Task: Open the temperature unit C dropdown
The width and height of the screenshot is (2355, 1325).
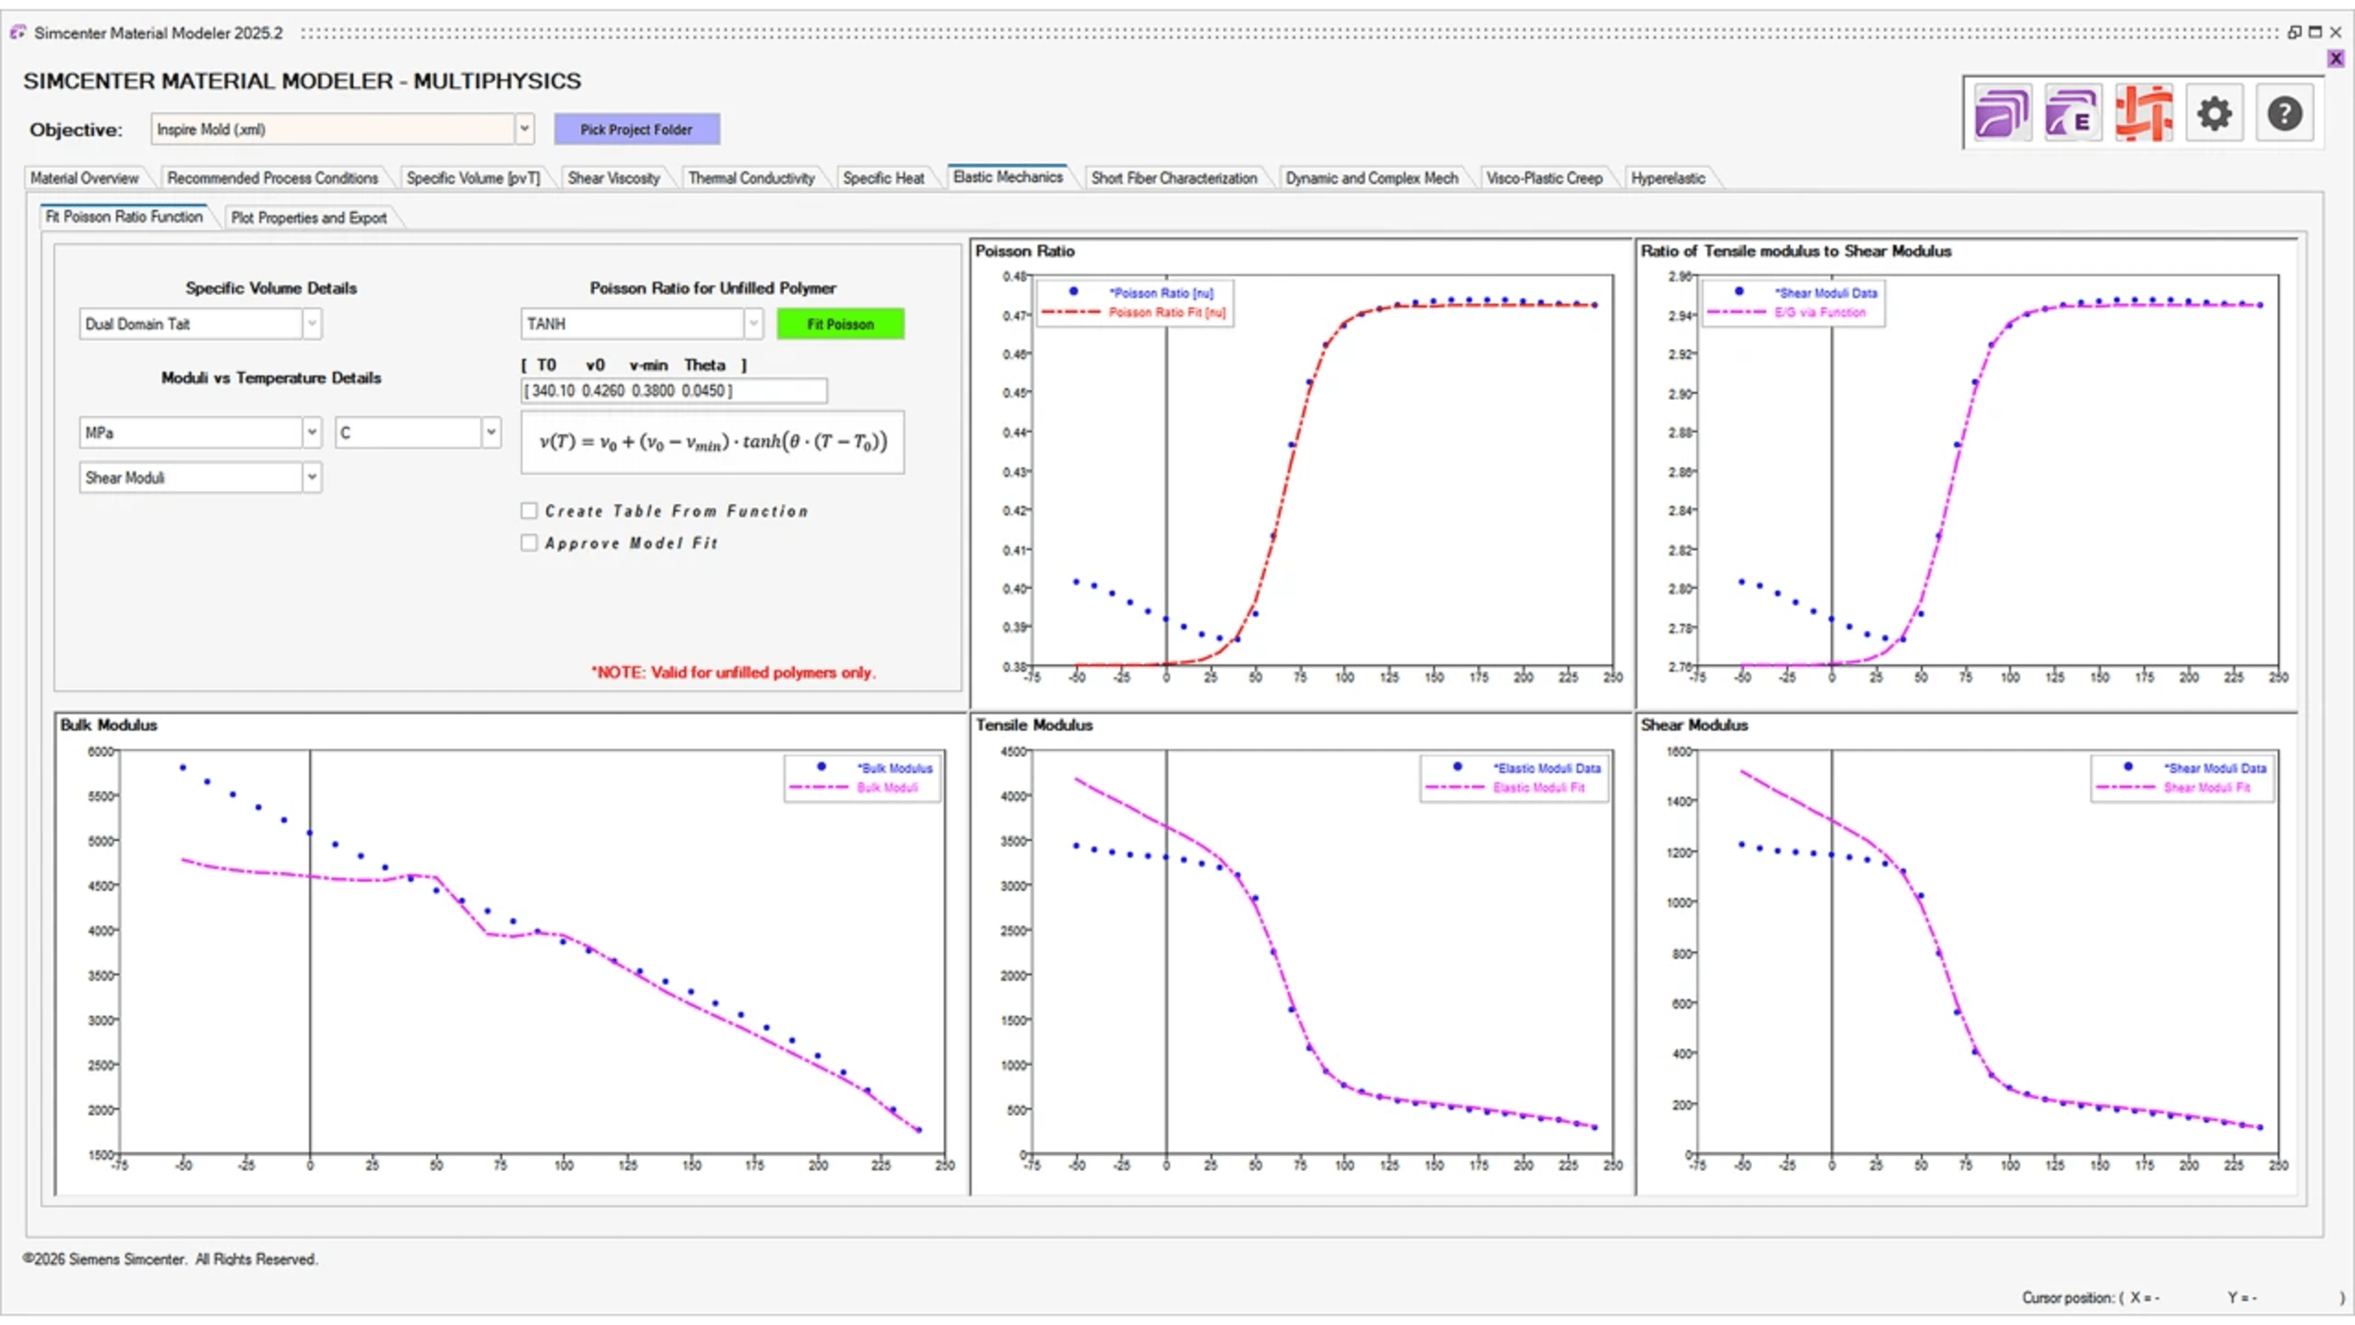Action: pos(491,432)
